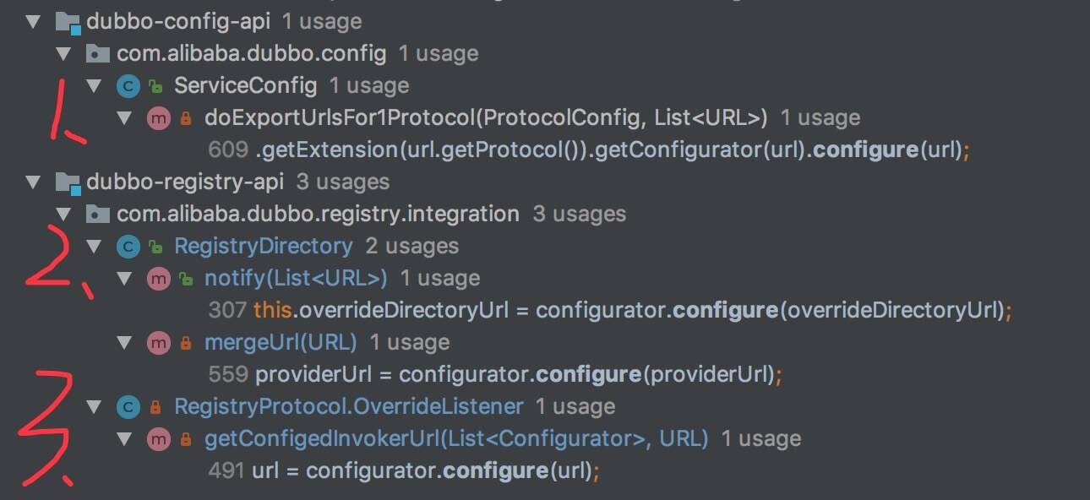Collapse the dubbo-registry-api module node
Screen dimensions: 1090x500
click(x=33, y=182)
